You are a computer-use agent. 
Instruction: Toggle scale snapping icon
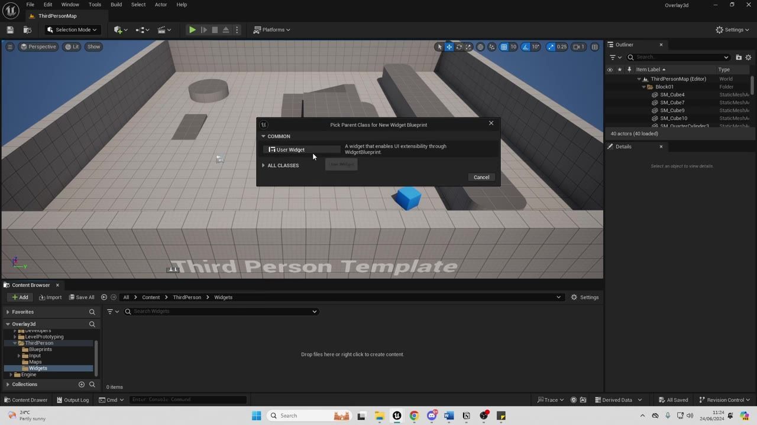tap(551, 47)
